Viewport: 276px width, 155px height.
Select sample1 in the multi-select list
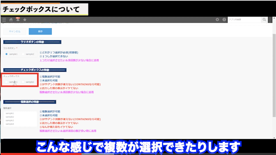coord(10,113)
